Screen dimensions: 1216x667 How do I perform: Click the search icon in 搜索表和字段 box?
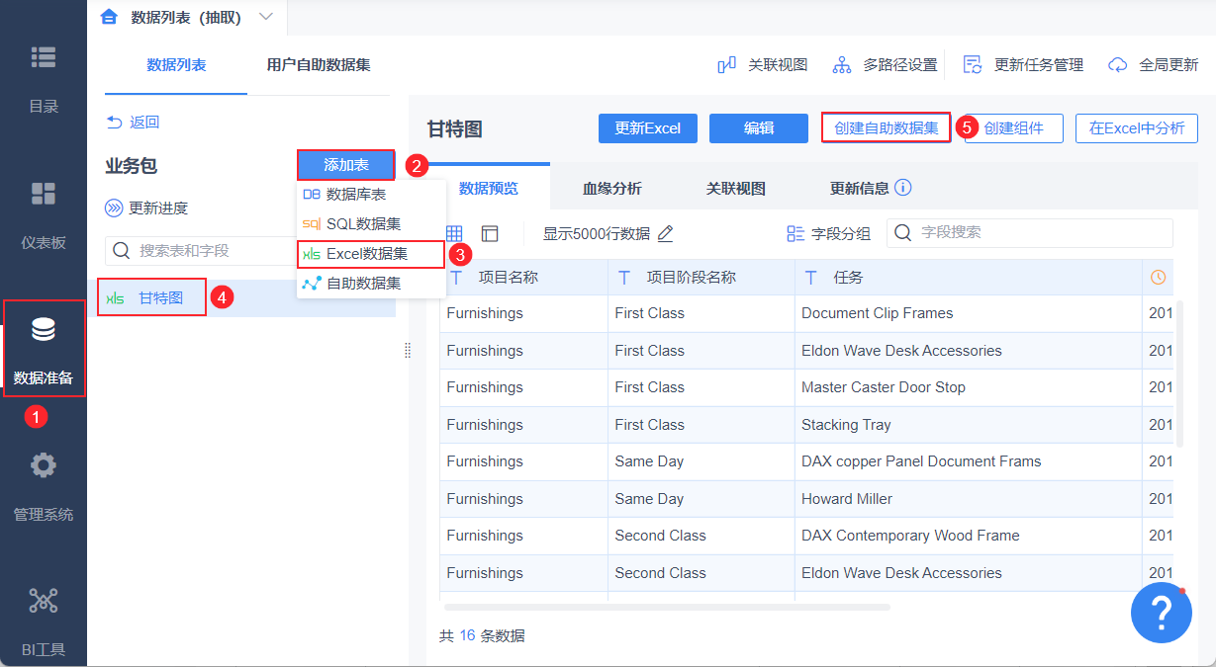point(123,251)
